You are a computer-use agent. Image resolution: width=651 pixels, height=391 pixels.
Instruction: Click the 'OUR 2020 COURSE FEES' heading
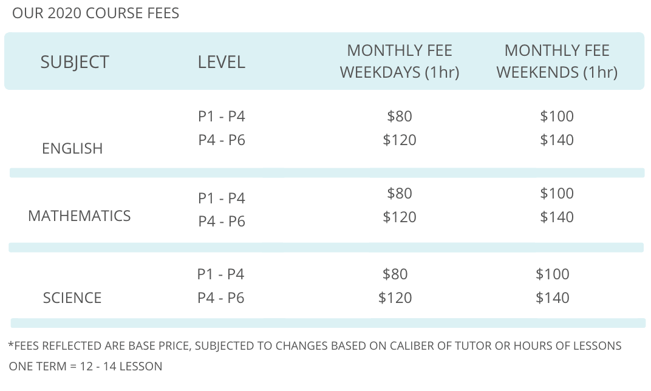click(x=95, y=13)
